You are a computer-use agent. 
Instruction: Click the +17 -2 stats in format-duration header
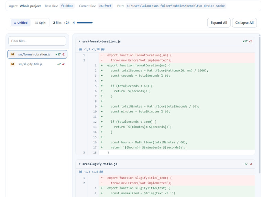pos(247,41)
